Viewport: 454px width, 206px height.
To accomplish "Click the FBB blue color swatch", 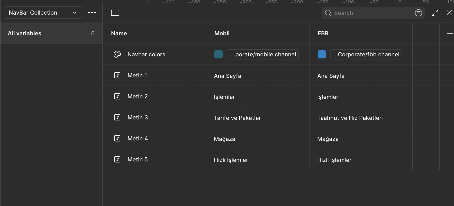I will [x=322, y=54].
